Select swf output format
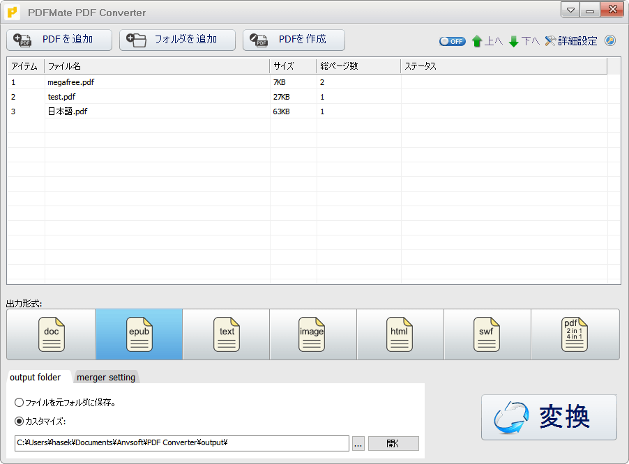The height and width of the screenshot is (464, 629). pyautogui.click(x=487, y=334)
